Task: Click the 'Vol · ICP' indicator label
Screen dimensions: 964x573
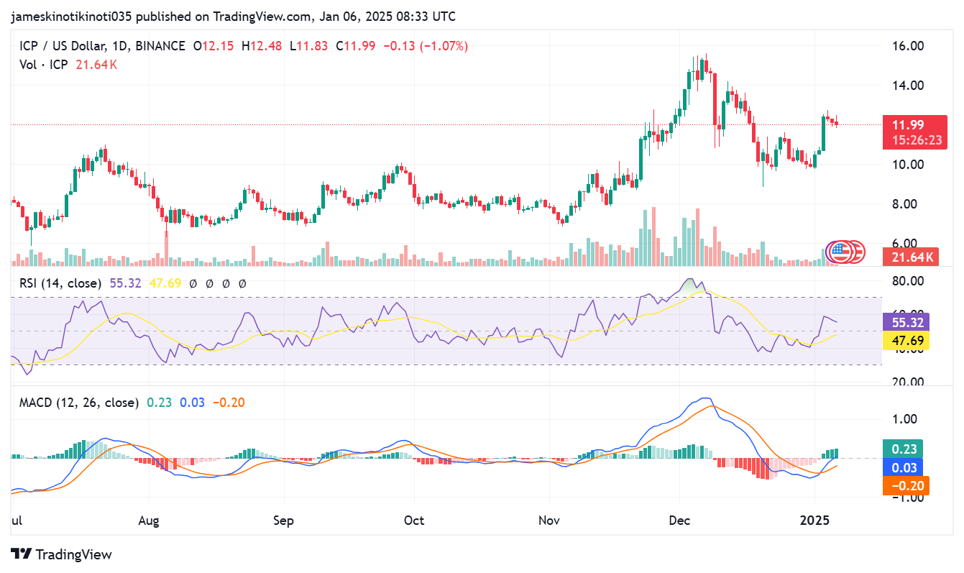Action: [x=43, y=65]
